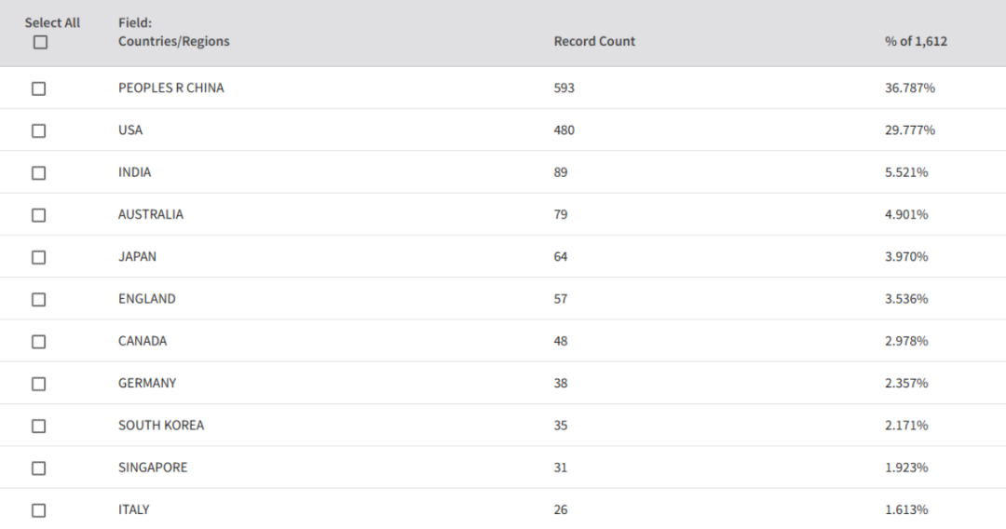
Task: Tick the Select All checkbox
Action: [x=40, y=42]
